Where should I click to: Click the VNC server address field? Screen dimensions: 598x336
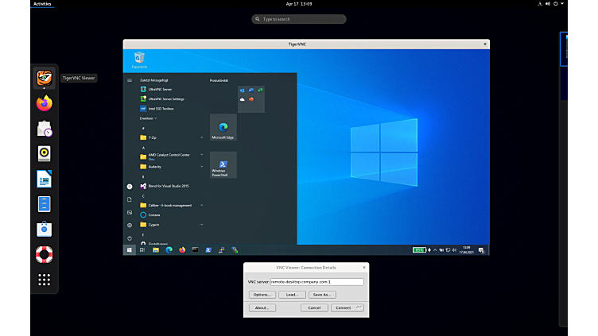pos(316,281)
